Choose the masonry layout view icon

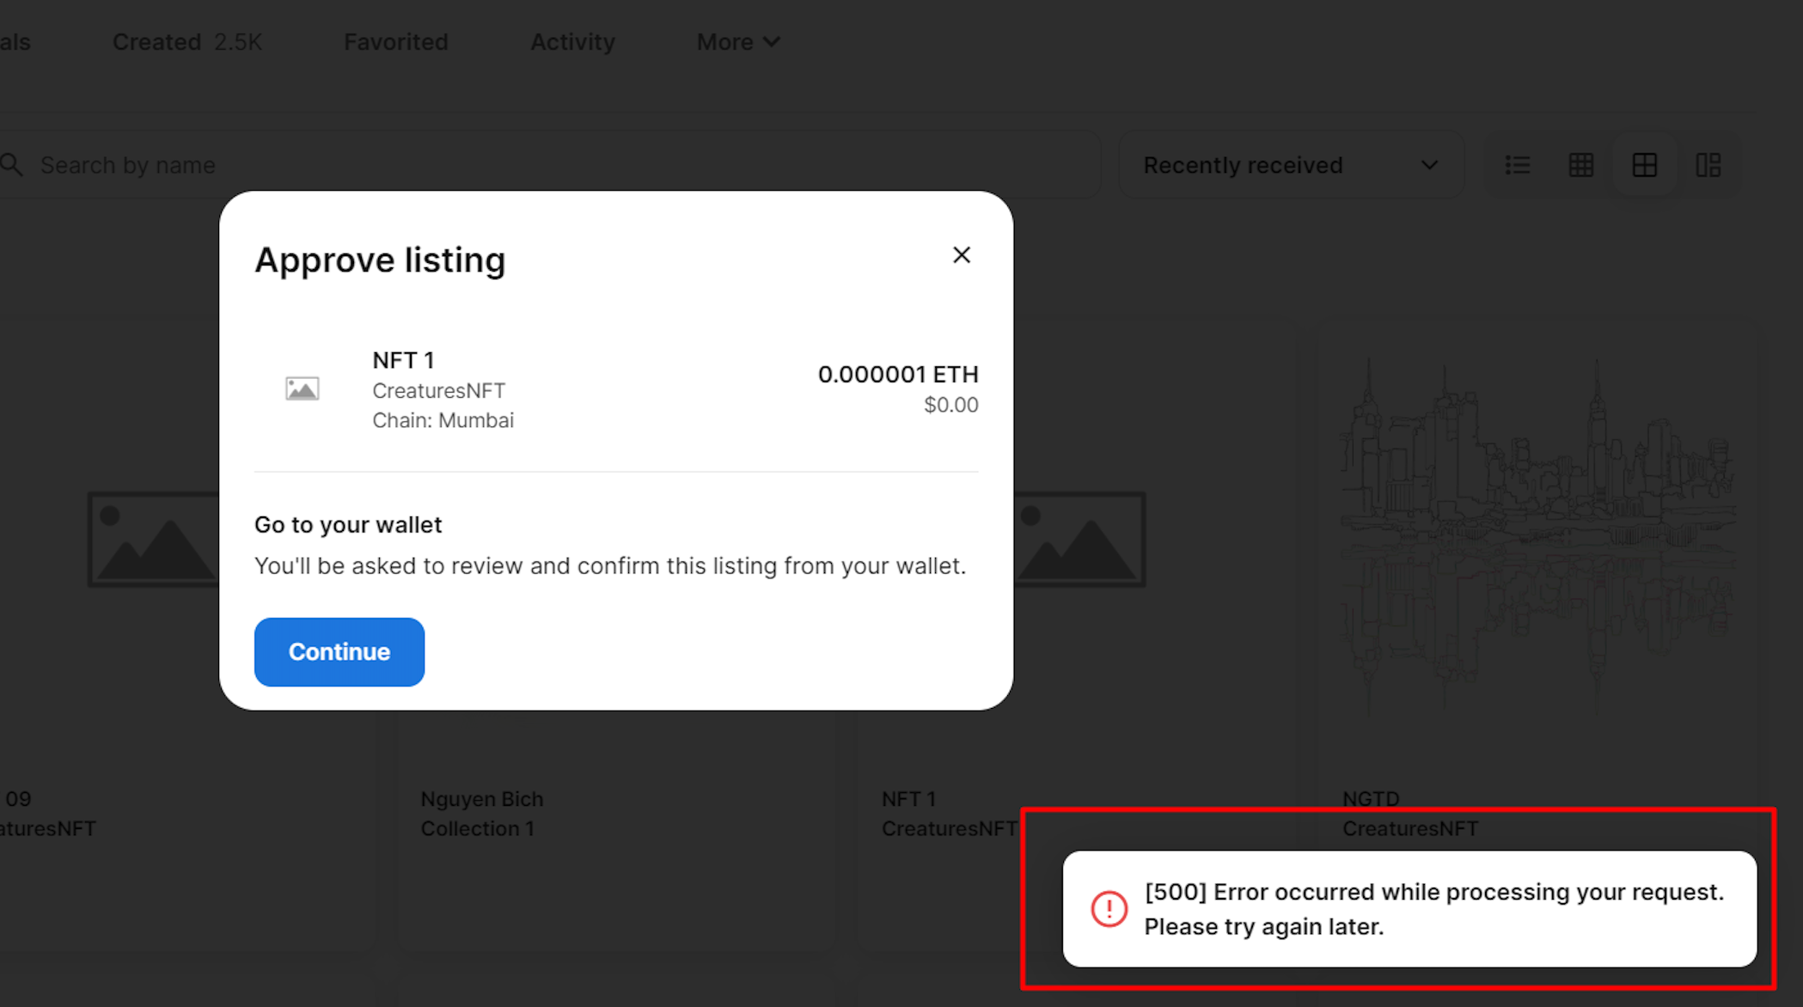[x=1708, y=164]
